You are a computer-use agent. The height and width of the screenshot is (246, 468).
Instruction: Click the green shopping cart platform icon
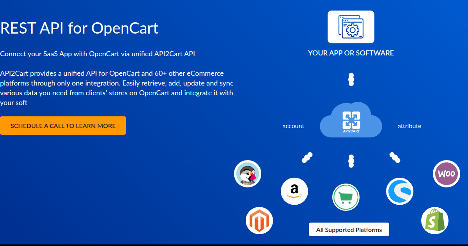click(x=346, y=197)
